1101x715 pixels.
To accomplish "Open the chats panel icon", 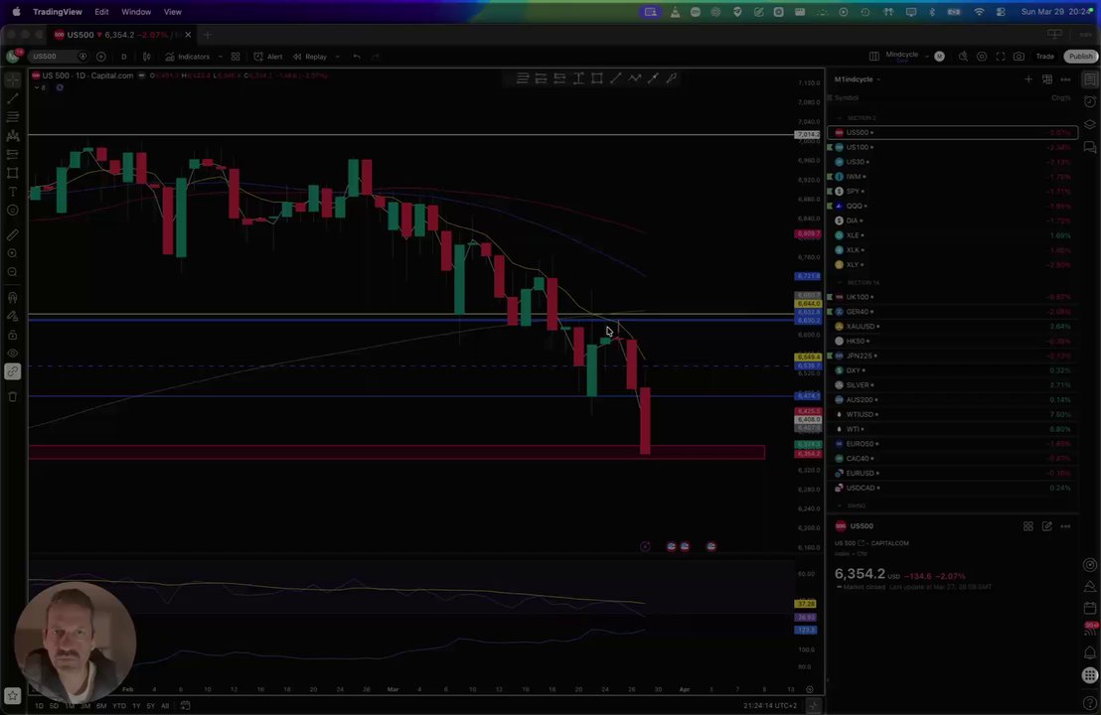I will click(1090, 147).
